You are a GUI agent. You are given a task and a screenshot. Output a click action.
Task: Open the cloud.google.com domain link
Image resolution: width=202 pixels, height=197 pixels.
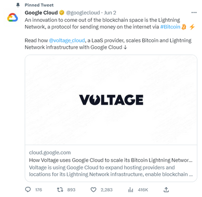pyautogui.click(x=50, y=152)
